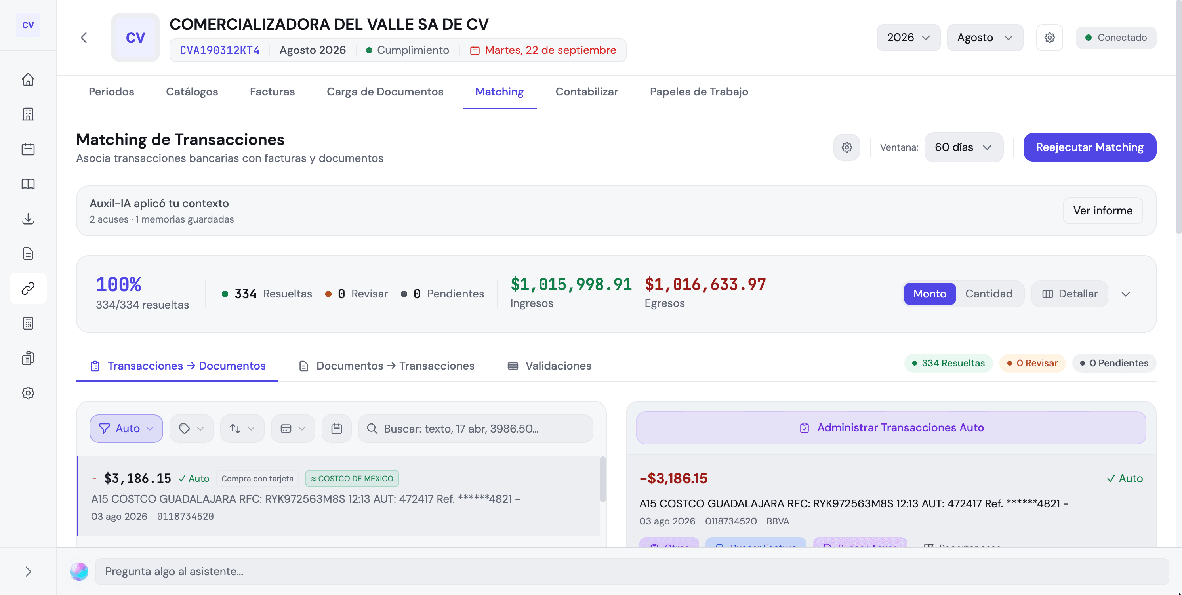
Task: Open gear settings next to Agosto dropdown
Action: (1049, 38)
